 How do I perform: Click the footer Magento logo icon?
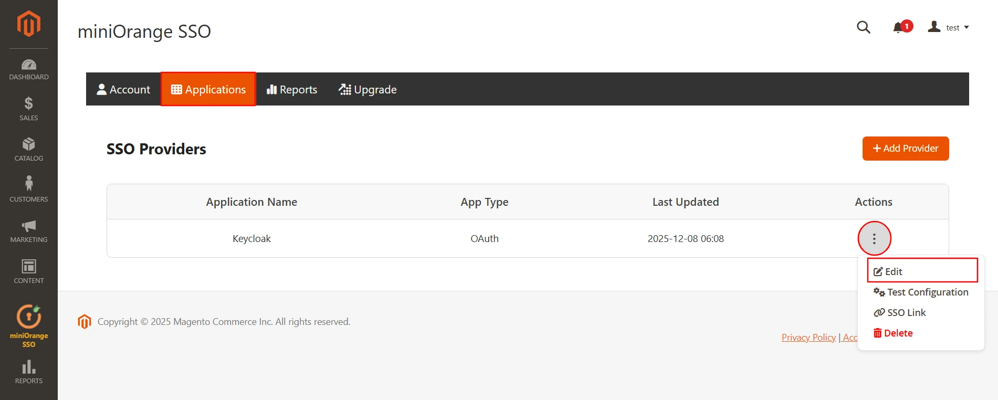(85, 322)
